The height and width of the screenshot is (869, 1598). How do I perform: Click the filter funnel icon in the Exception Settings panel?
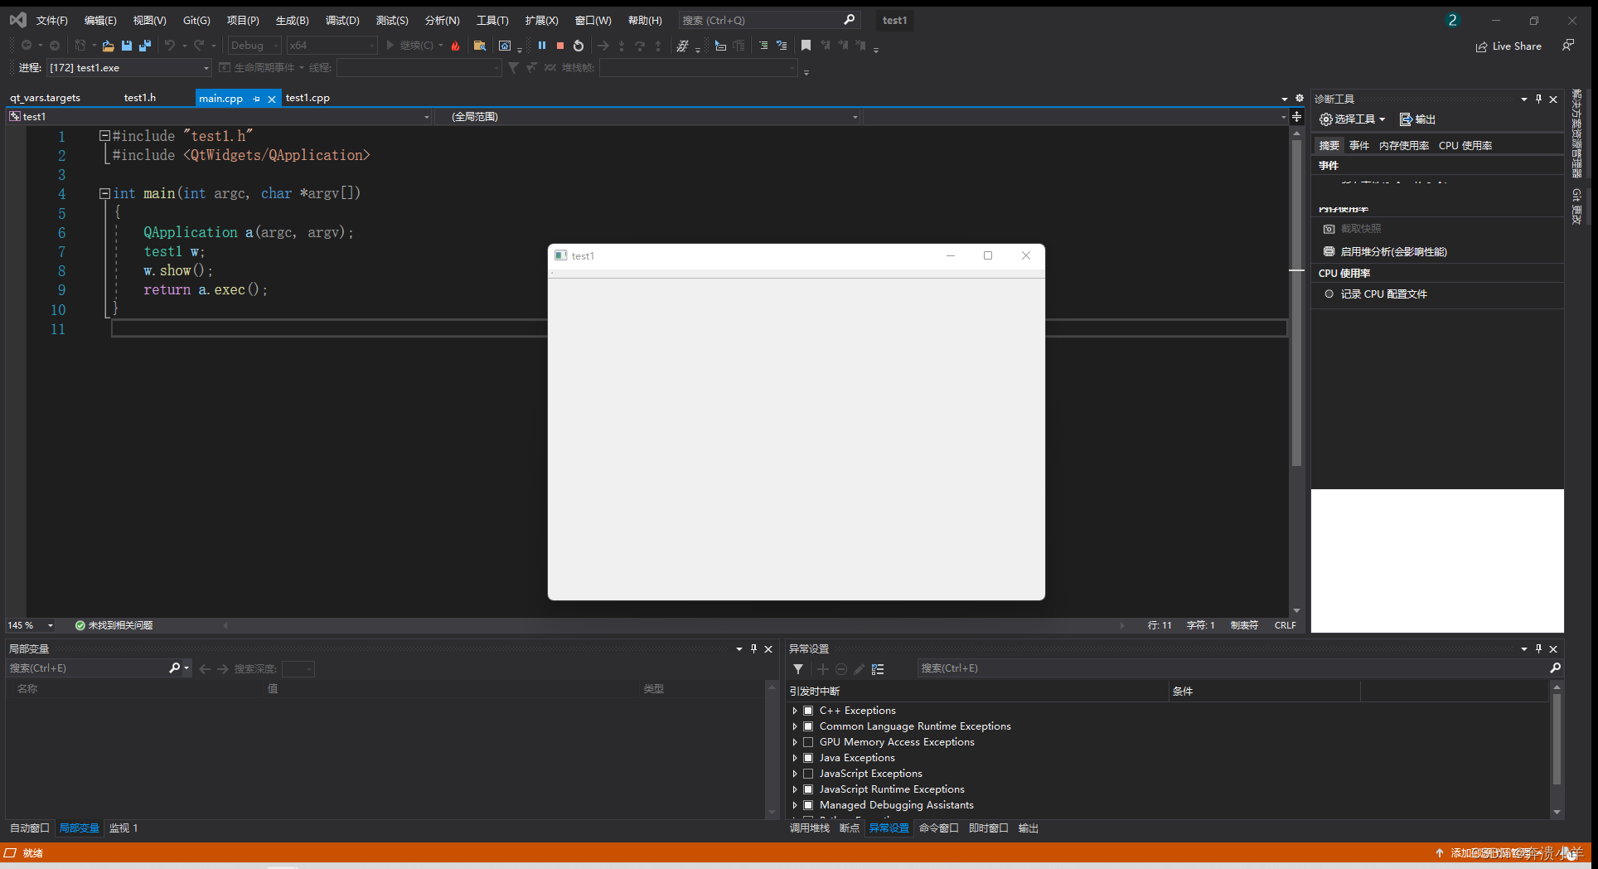[798, 669]
